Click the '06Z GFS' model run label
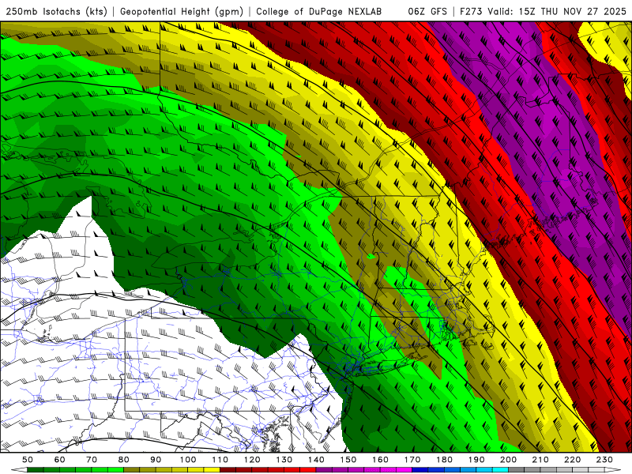Screen dimensions: 632x474 click(x=427, y=12)
